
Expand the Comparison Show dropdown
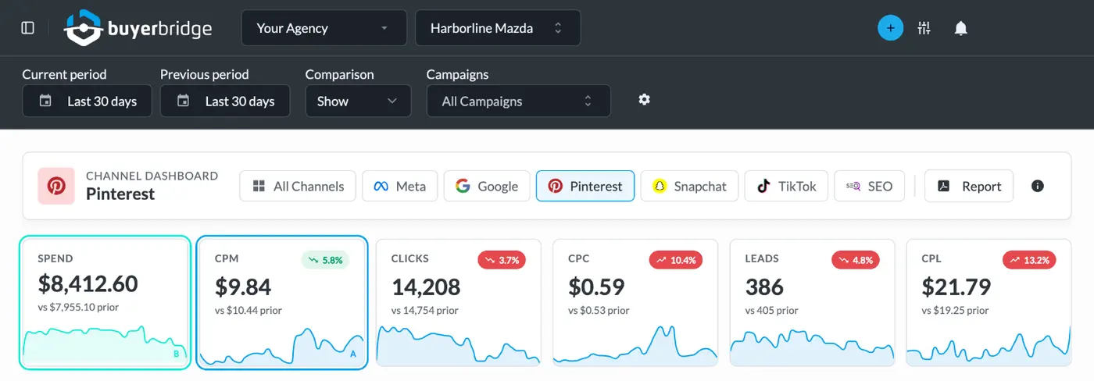pyautogui.click(x=358, y=101)
